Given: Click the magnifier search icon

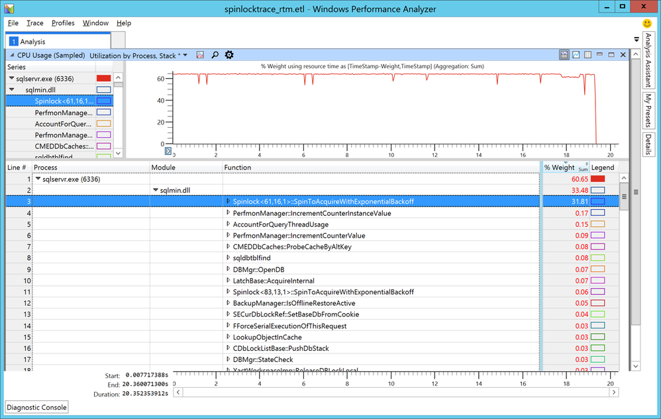Looking at the screenshot, I should coord(215,55).
